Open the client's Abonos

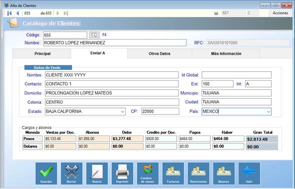pyautogui.click(x=224, y=173)
